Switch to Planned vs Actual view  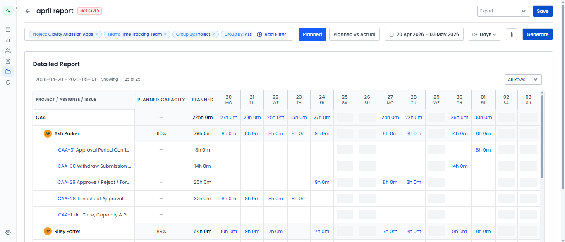pos(354,34)
